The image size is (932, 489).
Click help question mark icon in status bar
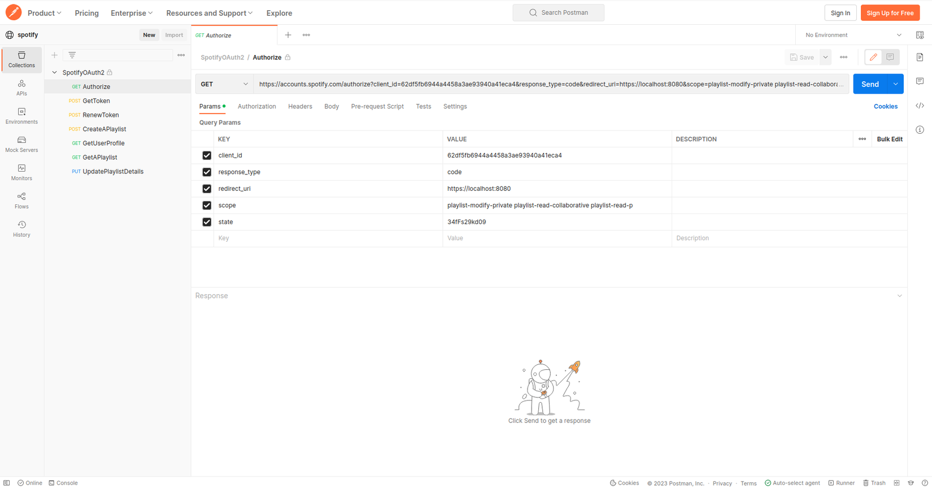[x=925, y=483]
